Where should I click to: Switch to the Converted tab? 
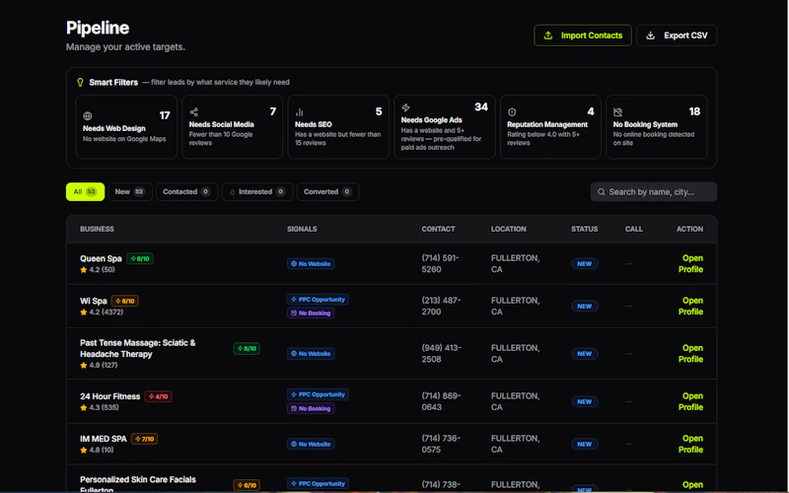coord(327,191)
